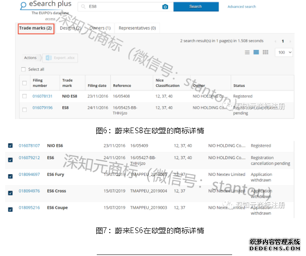The height and width of the screenshot is (256, 306).
Task: Click the ES6 Cross trade mark name
Action: tap(57, 191)
